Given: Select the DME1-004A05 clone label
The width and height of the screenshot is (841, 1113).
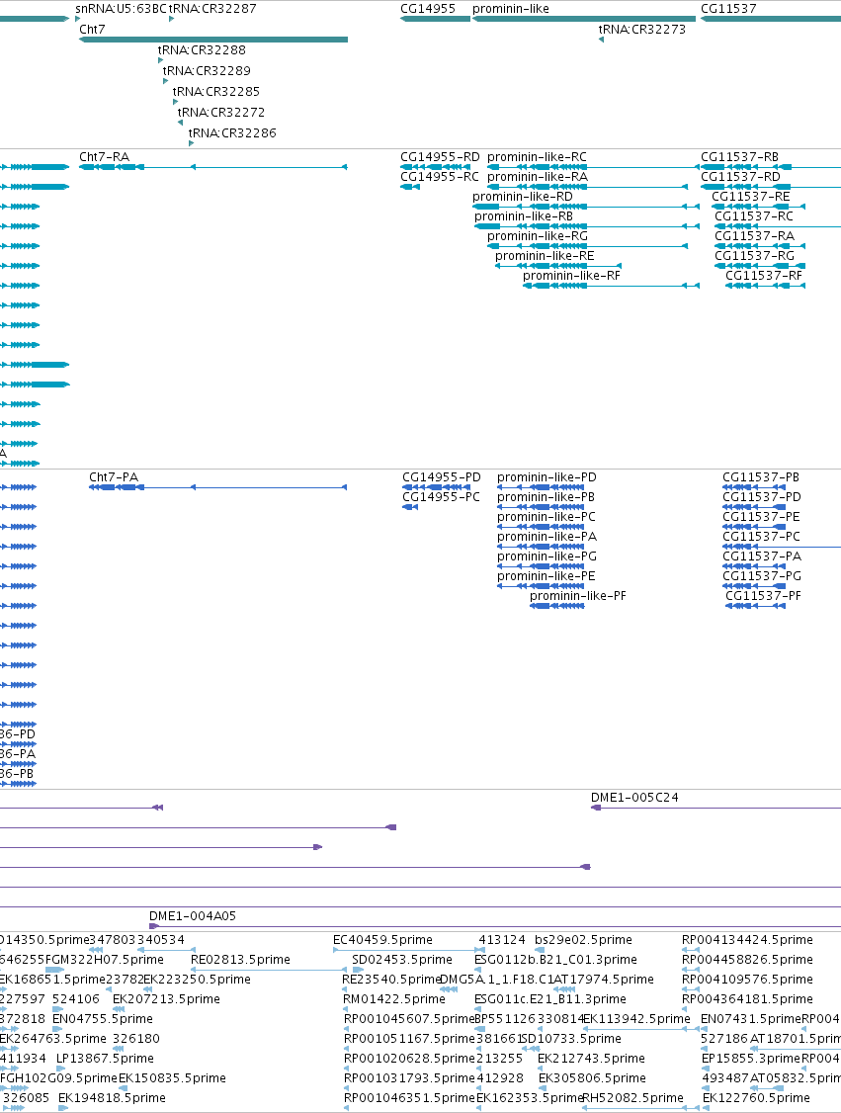Looking at the screenshot, I should (x=193, y=916).
